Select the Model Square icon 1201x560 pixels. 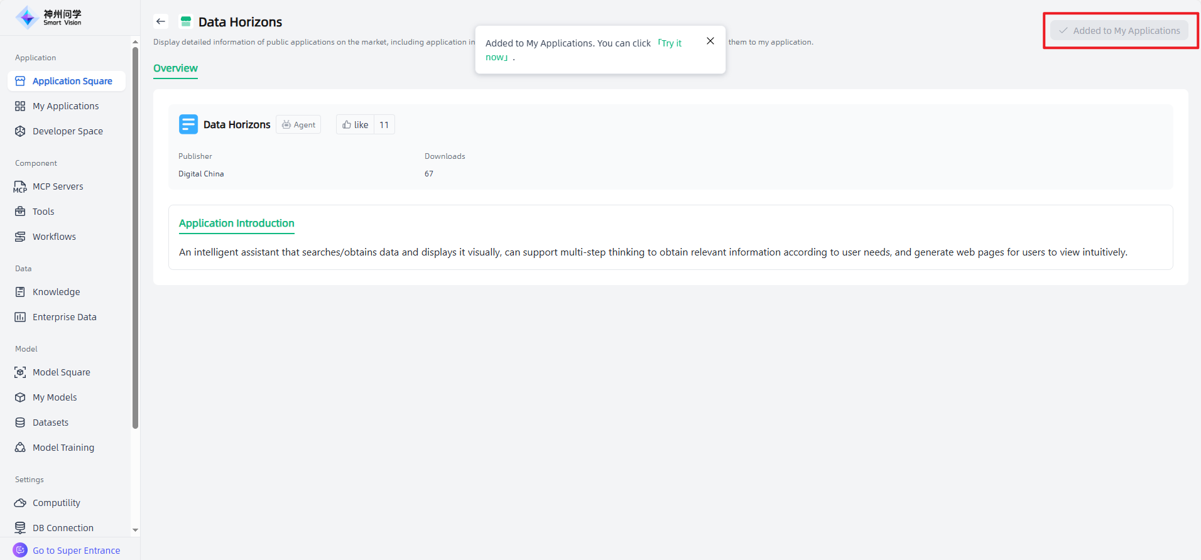point(20,372)
